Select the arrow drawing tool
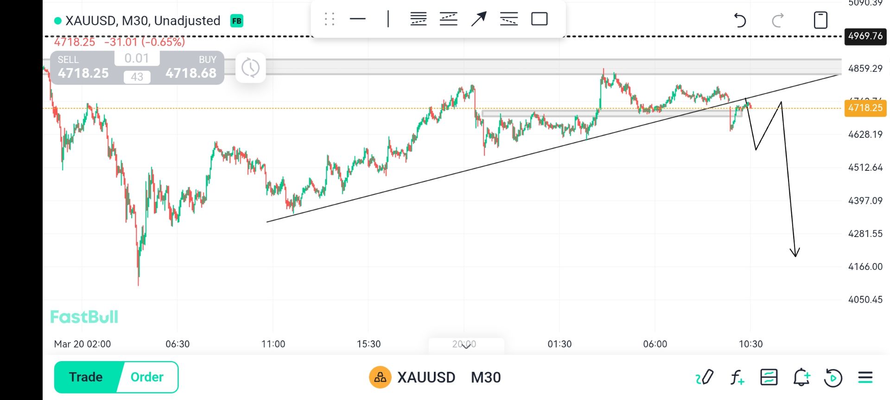This screenshot has height=400, width=890. 478,19
